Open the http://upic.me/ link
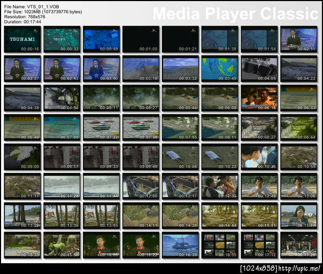The height and width of the screenshot is (274, 323). (299, 269)
